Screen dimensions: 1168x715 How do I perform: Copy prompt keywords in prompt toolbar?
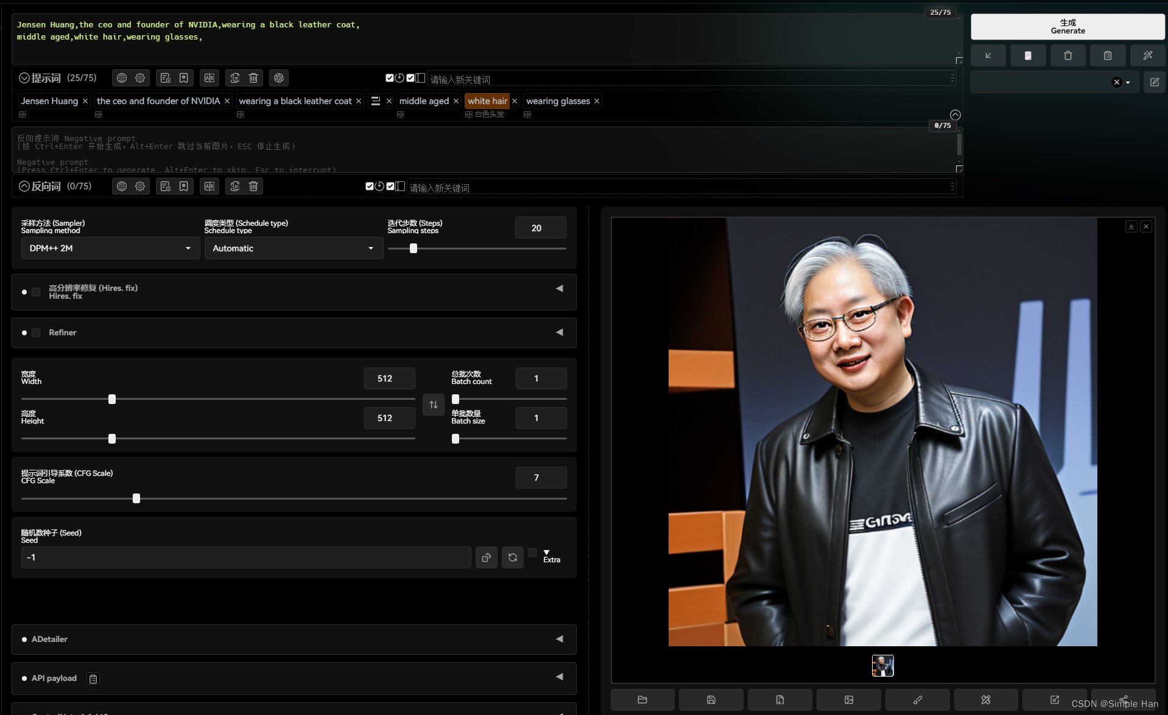[x=235, y=78]
